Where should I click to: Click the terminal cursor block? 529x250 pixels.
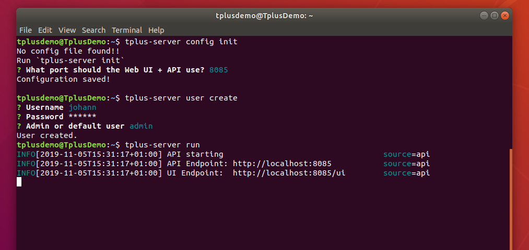[x=19, y=182]
